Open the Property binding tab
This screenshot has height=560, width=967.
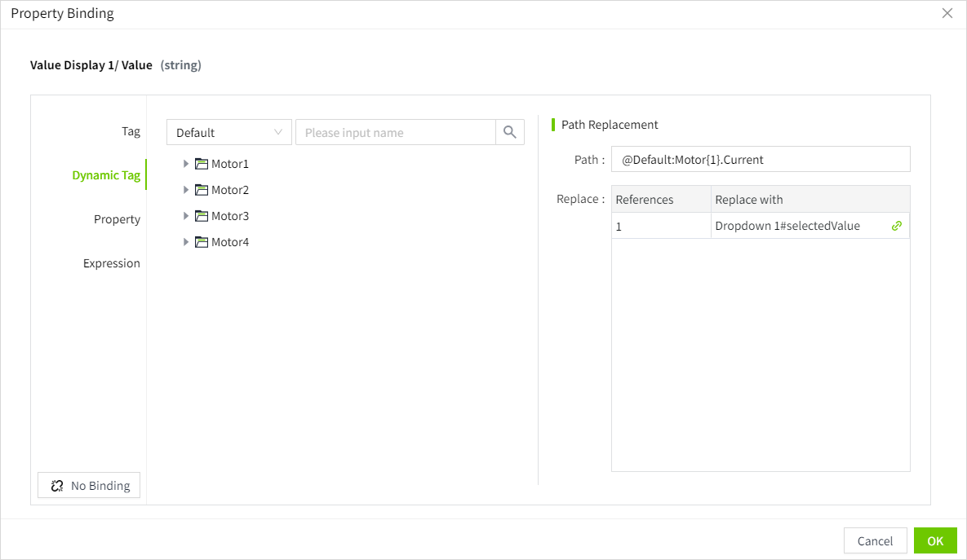coord(117,219)
